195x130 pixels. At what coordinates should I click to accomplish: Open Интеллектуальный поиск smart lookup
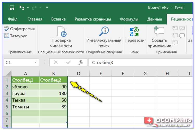104,37
